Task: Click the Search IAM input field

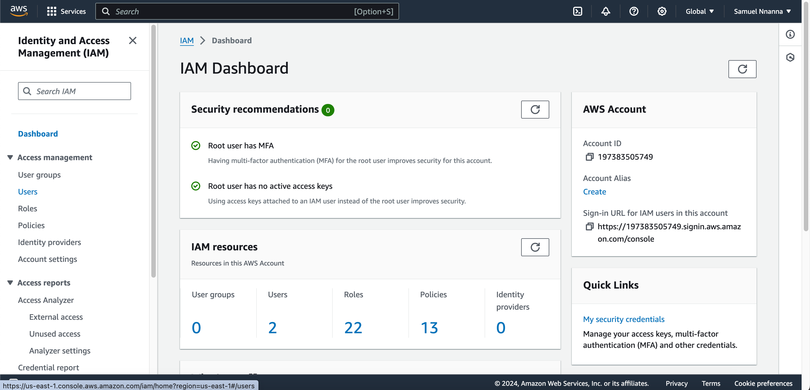Action: click(x=75, y=91)
